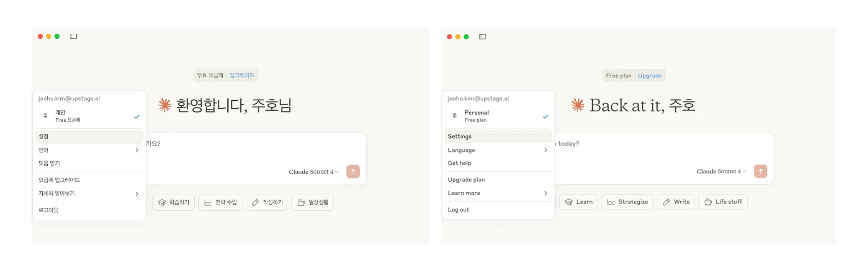Click the Strategize button
Image resolution: width=857 pixels, height=270 pixels.
click(x=627, y=202)
